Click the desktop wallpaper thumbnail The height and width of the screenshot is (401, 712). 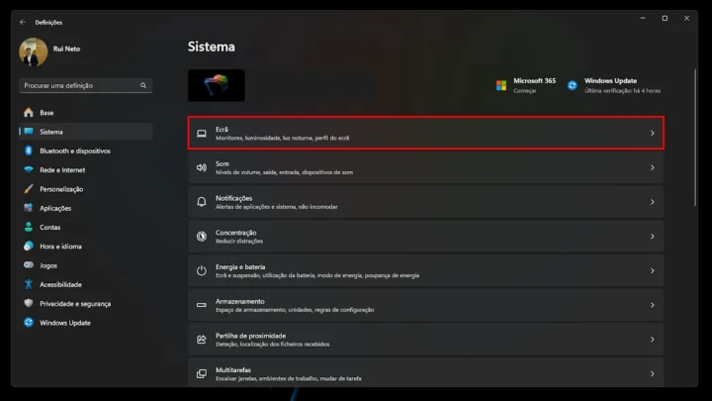click(217, 86)
